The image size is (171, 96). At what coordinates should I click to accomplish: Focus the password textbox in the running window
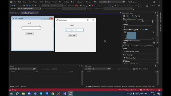(74, 30)
